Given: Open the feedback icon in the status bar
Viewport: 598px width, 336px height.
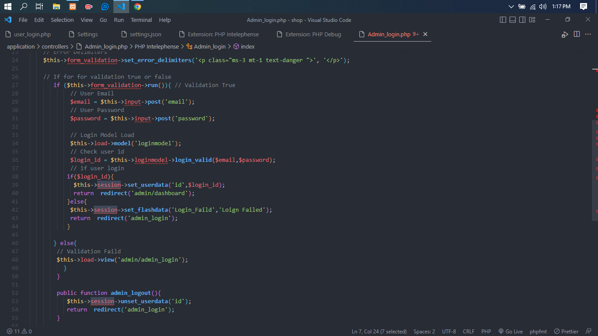Looking at the screenshot, I should (x=589, y=332).
